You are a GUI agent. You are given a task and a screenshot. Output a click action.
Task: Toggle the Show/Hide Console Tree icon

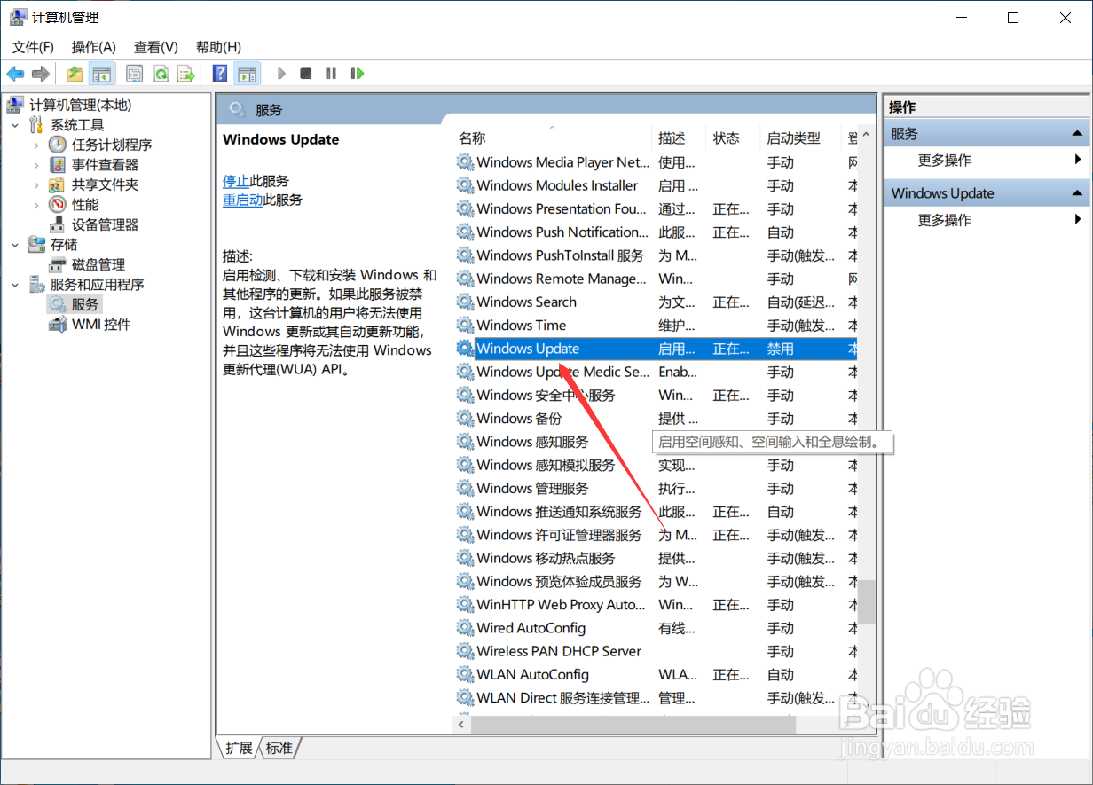pos(102,74)
